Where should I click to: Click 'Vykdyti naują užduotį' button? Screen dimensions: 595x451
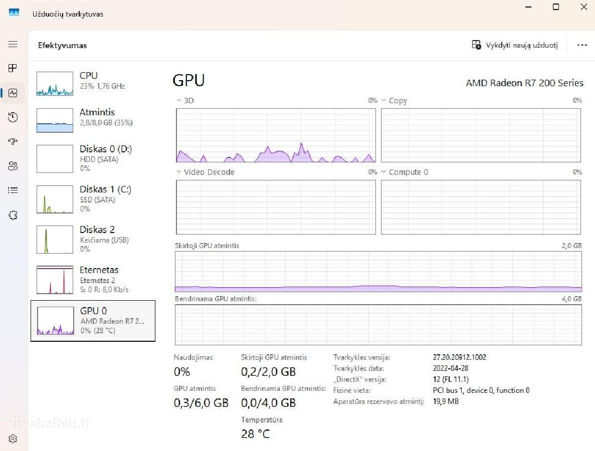coord(515,45)
